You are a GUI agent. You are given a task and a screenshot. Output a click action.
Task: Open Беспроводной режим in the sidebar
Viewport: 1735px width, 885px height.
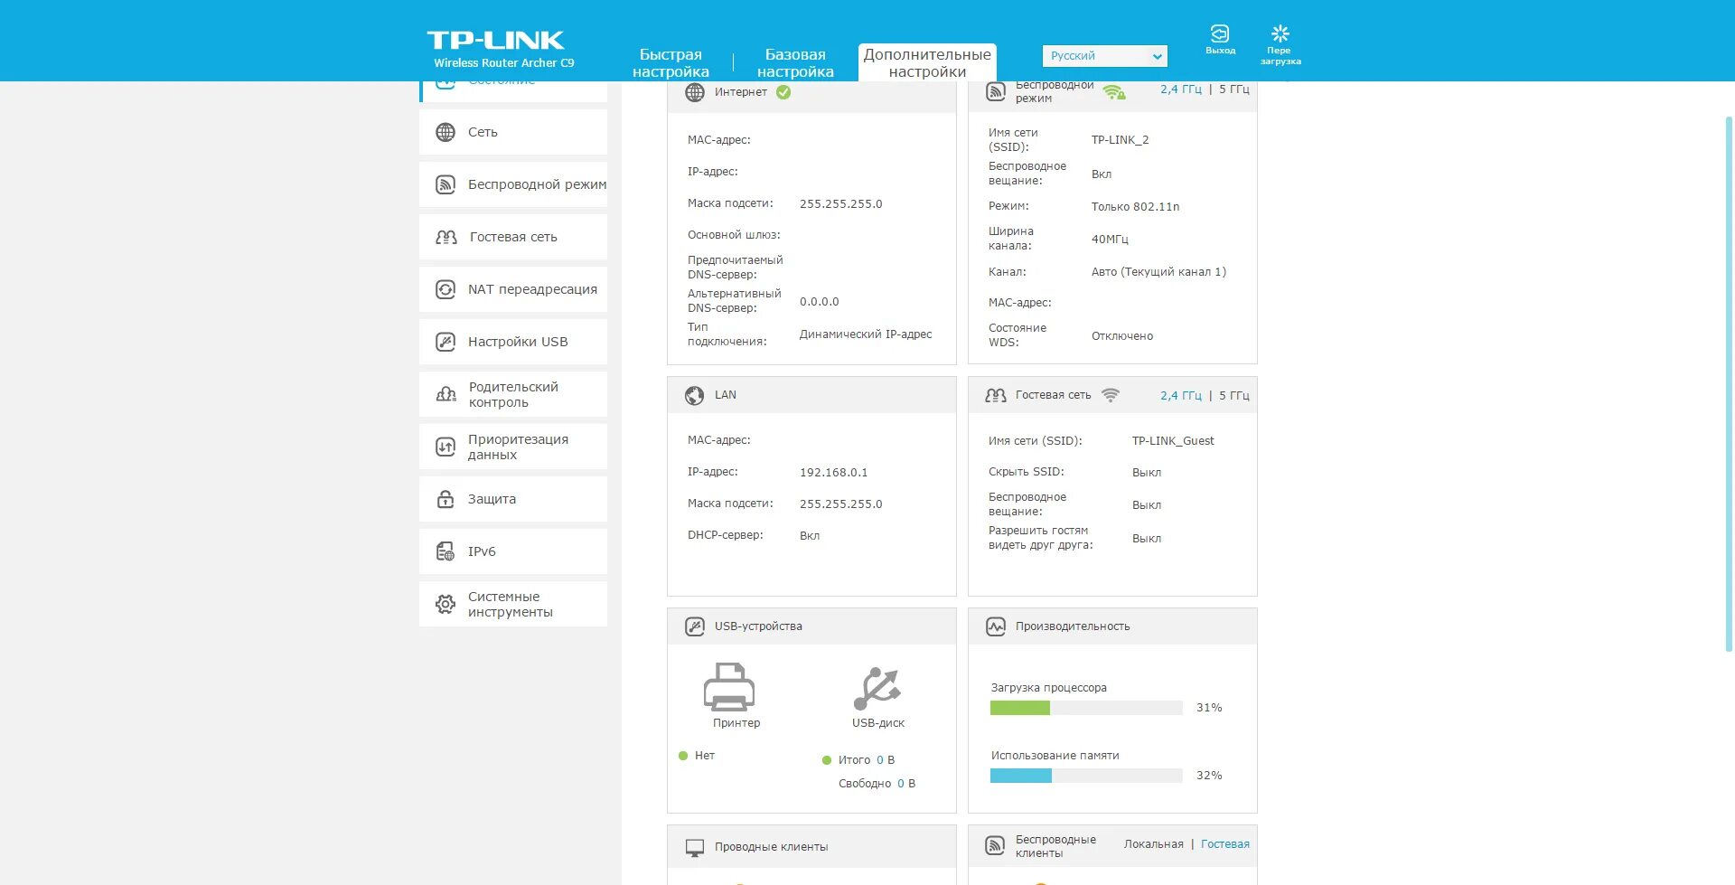click(513, 184)
